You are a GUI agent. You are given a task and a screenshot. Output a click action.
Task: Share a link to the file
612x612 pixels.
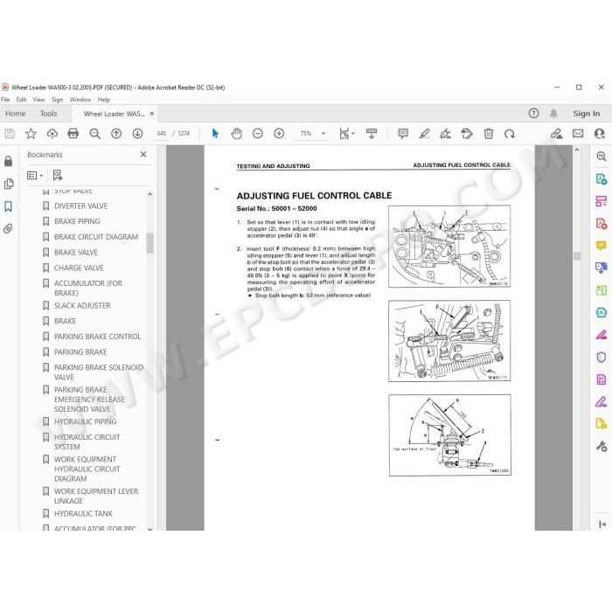coord(557,134)
